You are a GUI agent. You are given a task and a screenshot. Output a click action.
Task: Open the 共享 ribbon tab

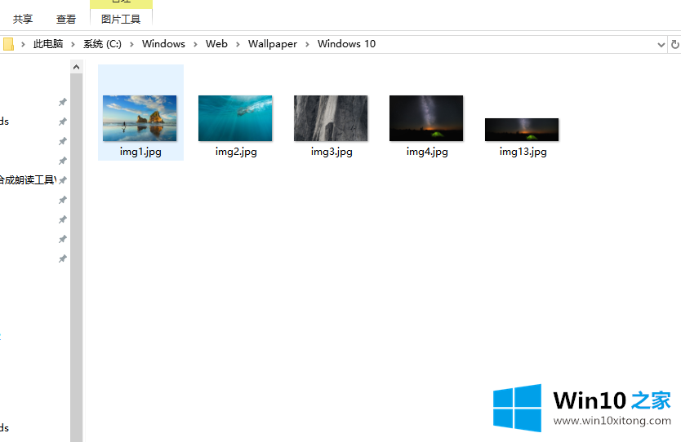coord(23,19)
